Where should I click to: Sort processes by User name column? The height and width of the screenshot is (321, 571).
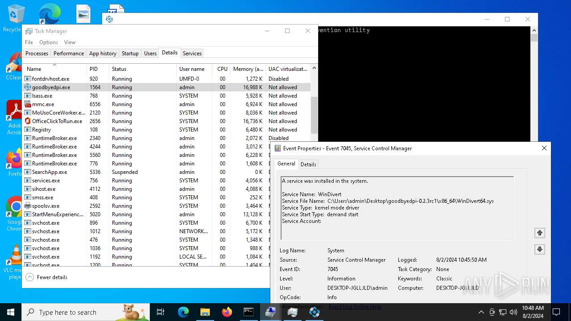(x=194, y=69)
